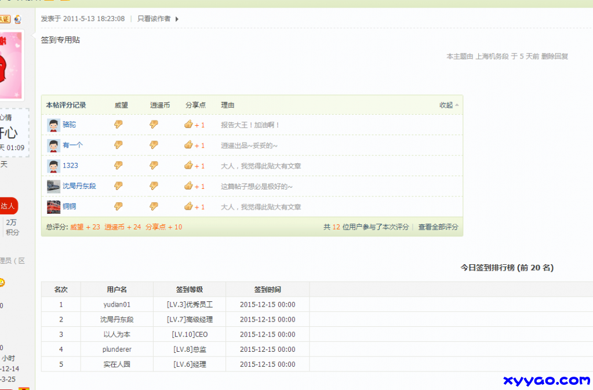Screen dimensions: 593x390
Task: Click the thumbs-up icon next to 有一个's rating
Action: pos(188,144)
